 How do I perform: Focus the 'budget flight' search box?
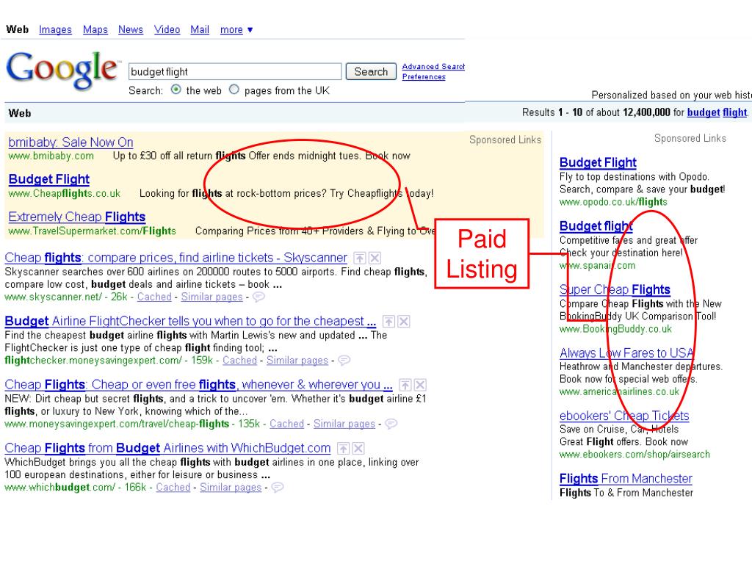(x=235, y=71)
